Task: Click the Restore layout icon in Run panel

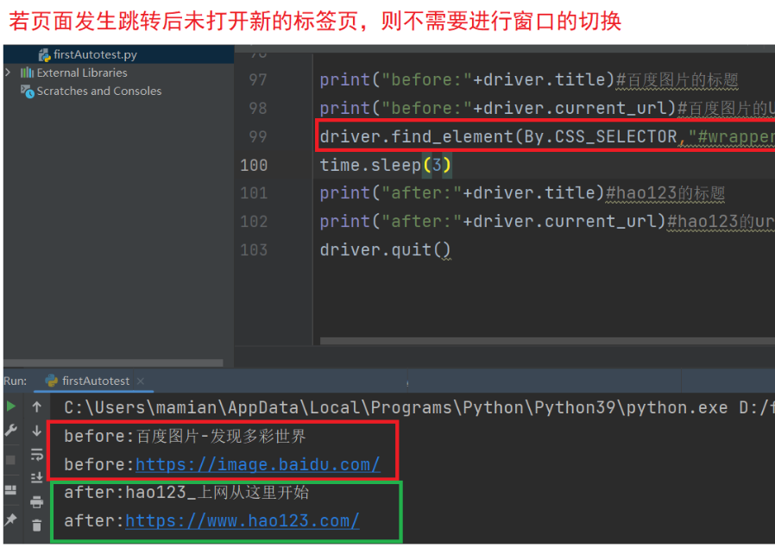Action: point(10,490)
